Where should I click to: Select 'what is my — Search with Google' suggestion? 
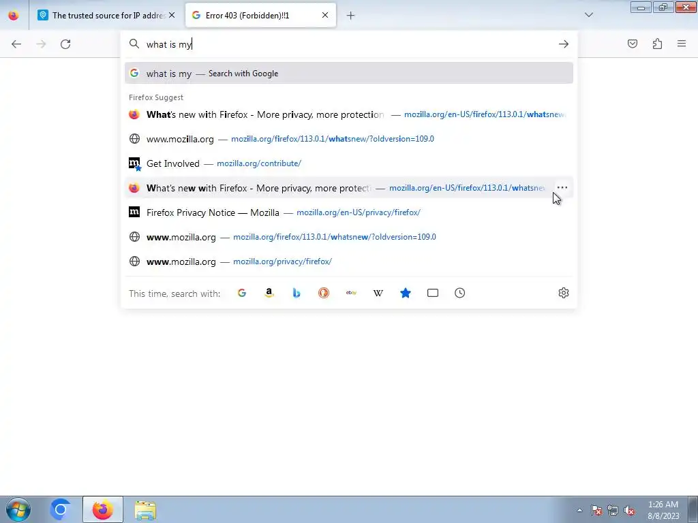tap(349, 74)
